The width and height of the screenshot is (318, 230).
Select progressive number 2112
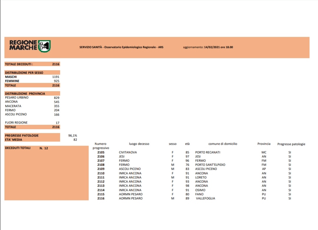[101, 181]
